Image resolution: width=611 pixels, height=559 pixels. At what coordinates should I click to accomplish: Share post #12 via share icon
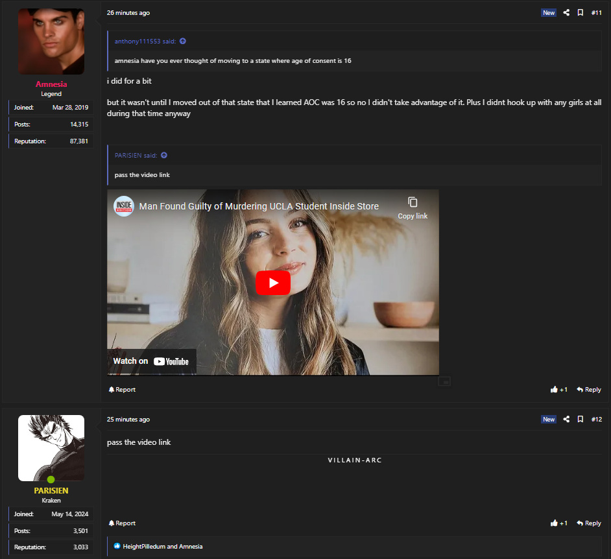[566, 420]
